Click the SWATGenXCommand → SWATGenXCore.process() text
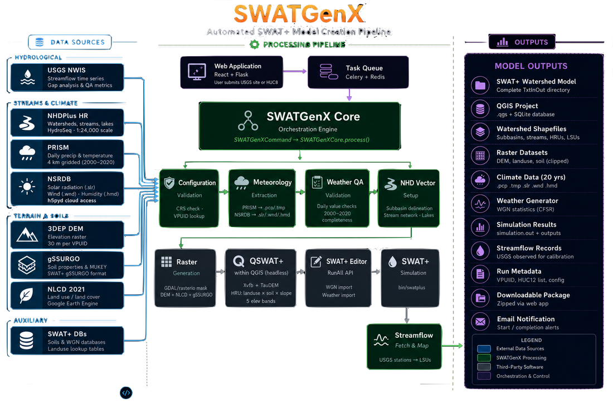The image size is (613, 408). [x=301, y=140]
